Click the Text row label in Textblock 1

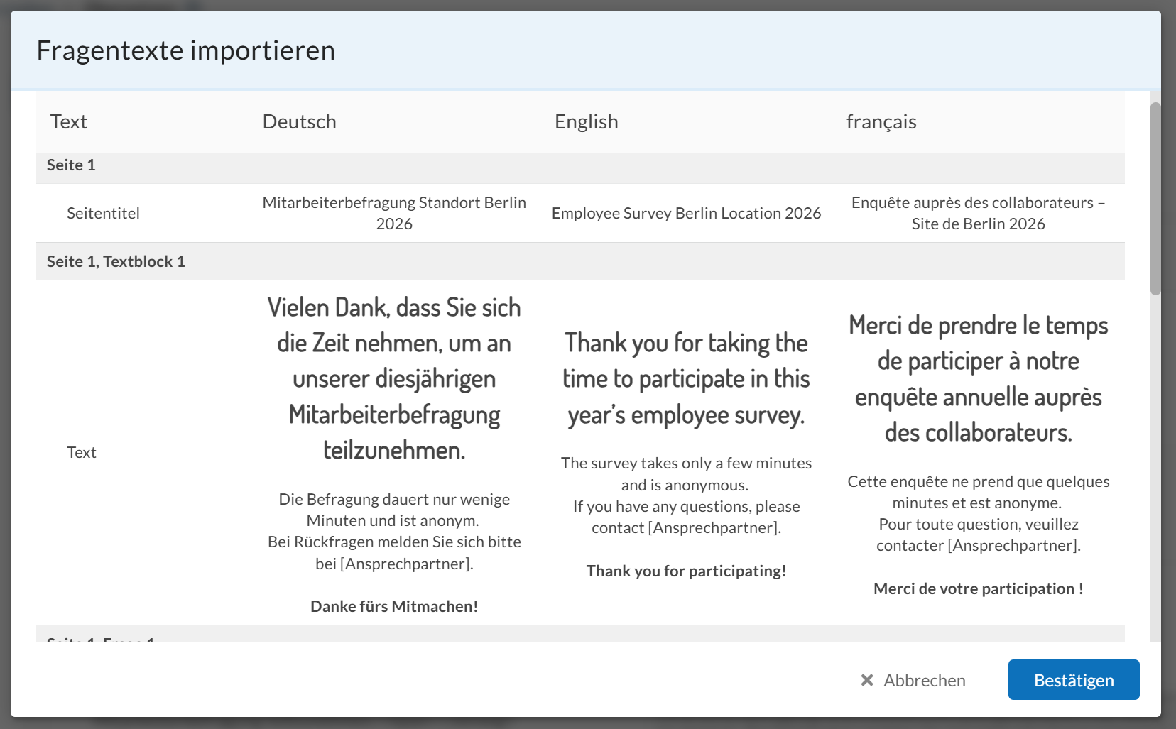coord(82,452)
